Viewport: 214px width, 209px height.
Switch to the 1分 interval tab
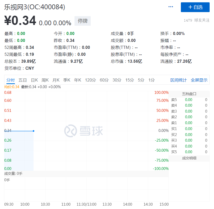(x=152, y=80)
